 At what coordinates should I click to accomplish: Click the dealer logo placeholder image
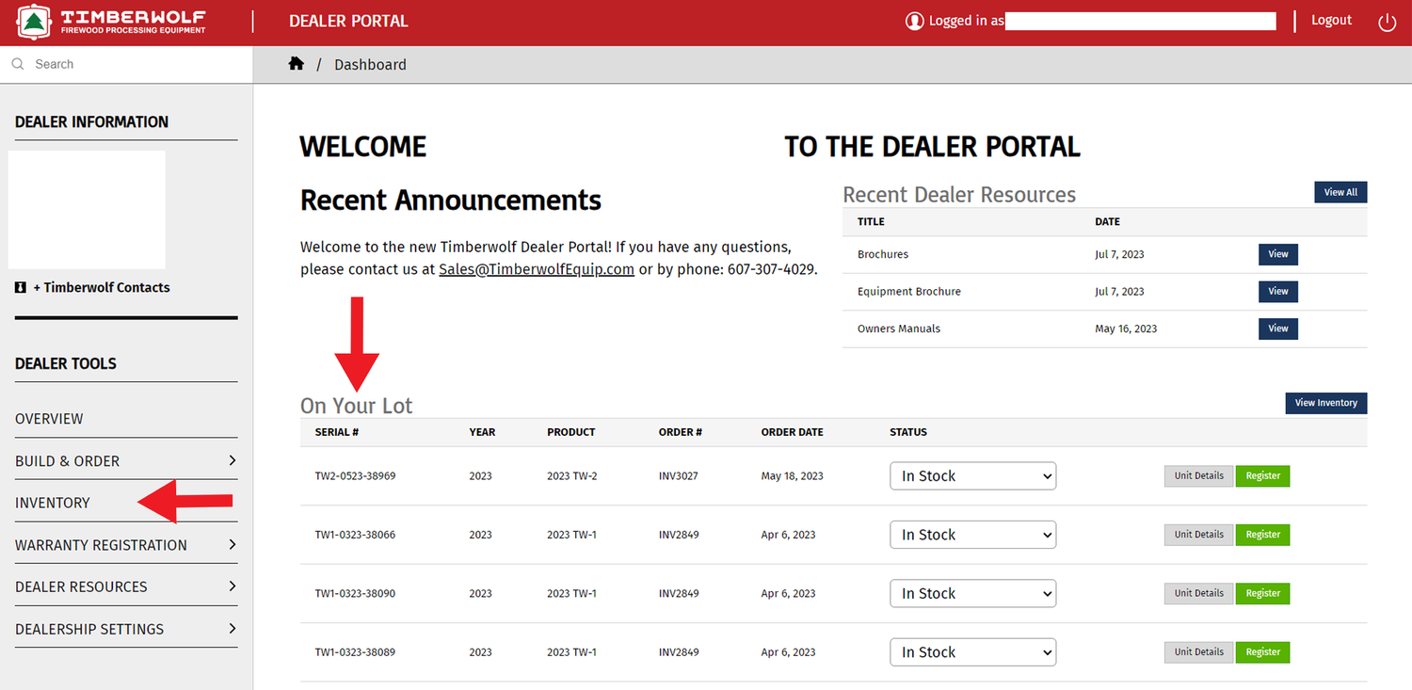(x=87, y=210)
